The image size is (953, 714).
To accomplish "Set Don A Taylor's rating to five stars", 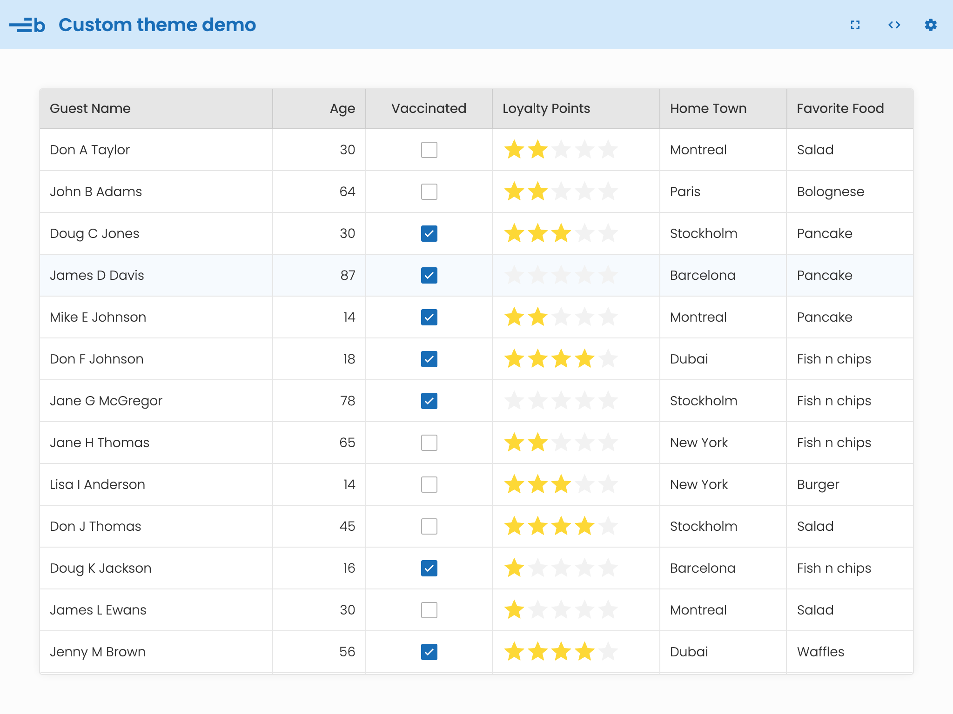I will [608, 150].
